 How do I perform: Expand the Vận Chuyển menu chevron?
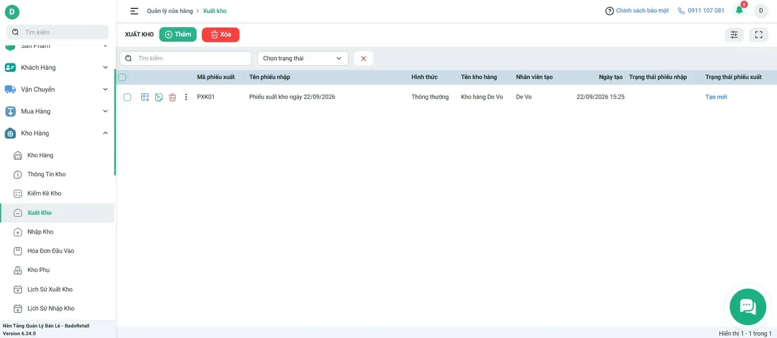106,89
